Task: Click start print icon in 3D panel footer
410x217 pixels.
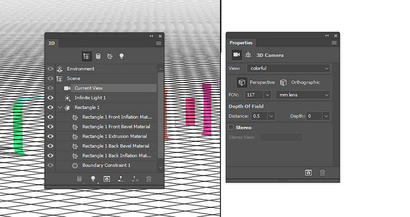Action: click(121, 179)
